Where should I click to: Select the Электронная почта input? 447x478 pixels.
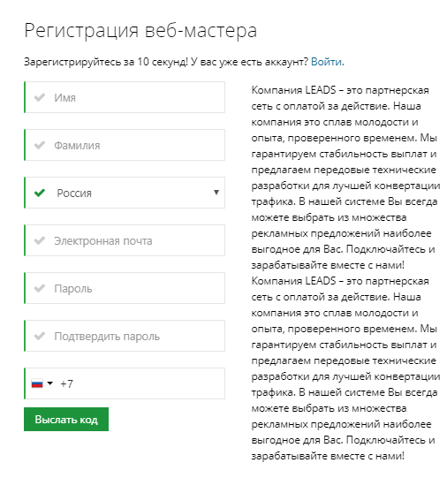coord(125,240)
